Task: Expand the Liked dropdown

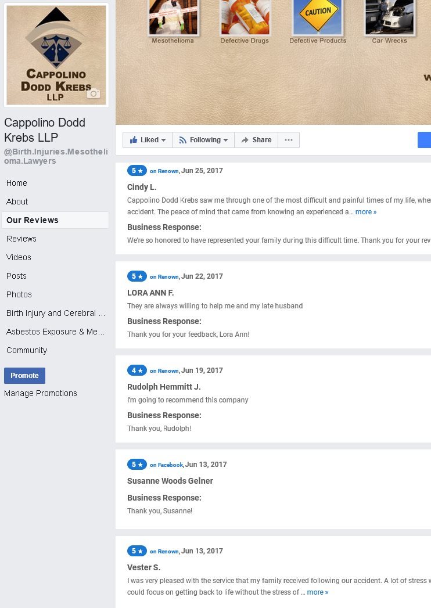Action: 148,140
